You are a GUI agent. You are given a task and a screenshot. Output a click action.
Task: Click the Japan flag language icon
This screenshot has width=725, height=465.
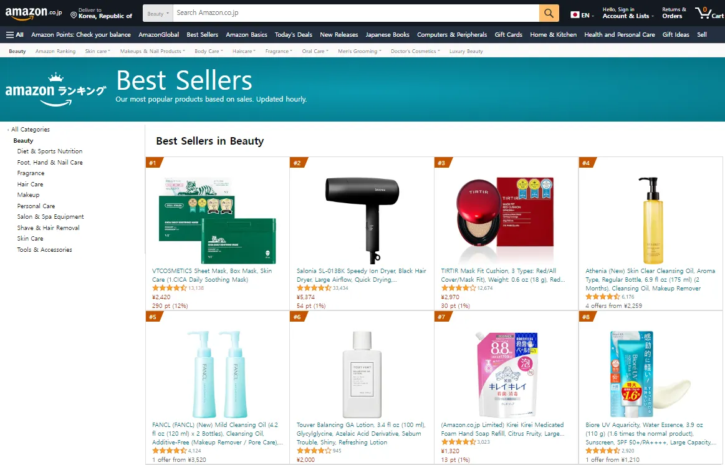(x=575, y=15)
